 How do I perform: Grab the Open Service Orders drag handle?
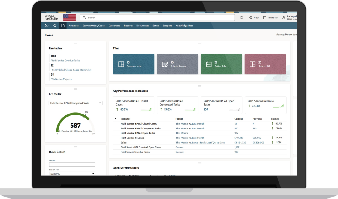(x=199, y=163)
